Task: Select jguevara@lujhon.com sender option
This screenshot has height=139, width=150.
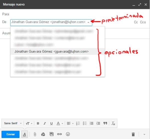Action: coord(57,52)
